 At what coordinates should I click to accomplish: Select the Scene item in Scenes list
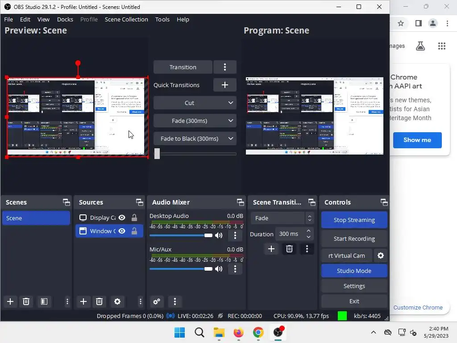click(36, 218)
